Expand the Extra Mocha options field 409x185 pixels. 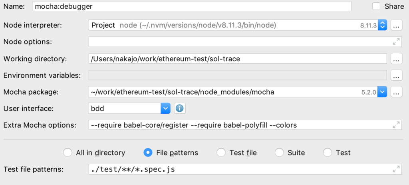[x=396, y=125]
